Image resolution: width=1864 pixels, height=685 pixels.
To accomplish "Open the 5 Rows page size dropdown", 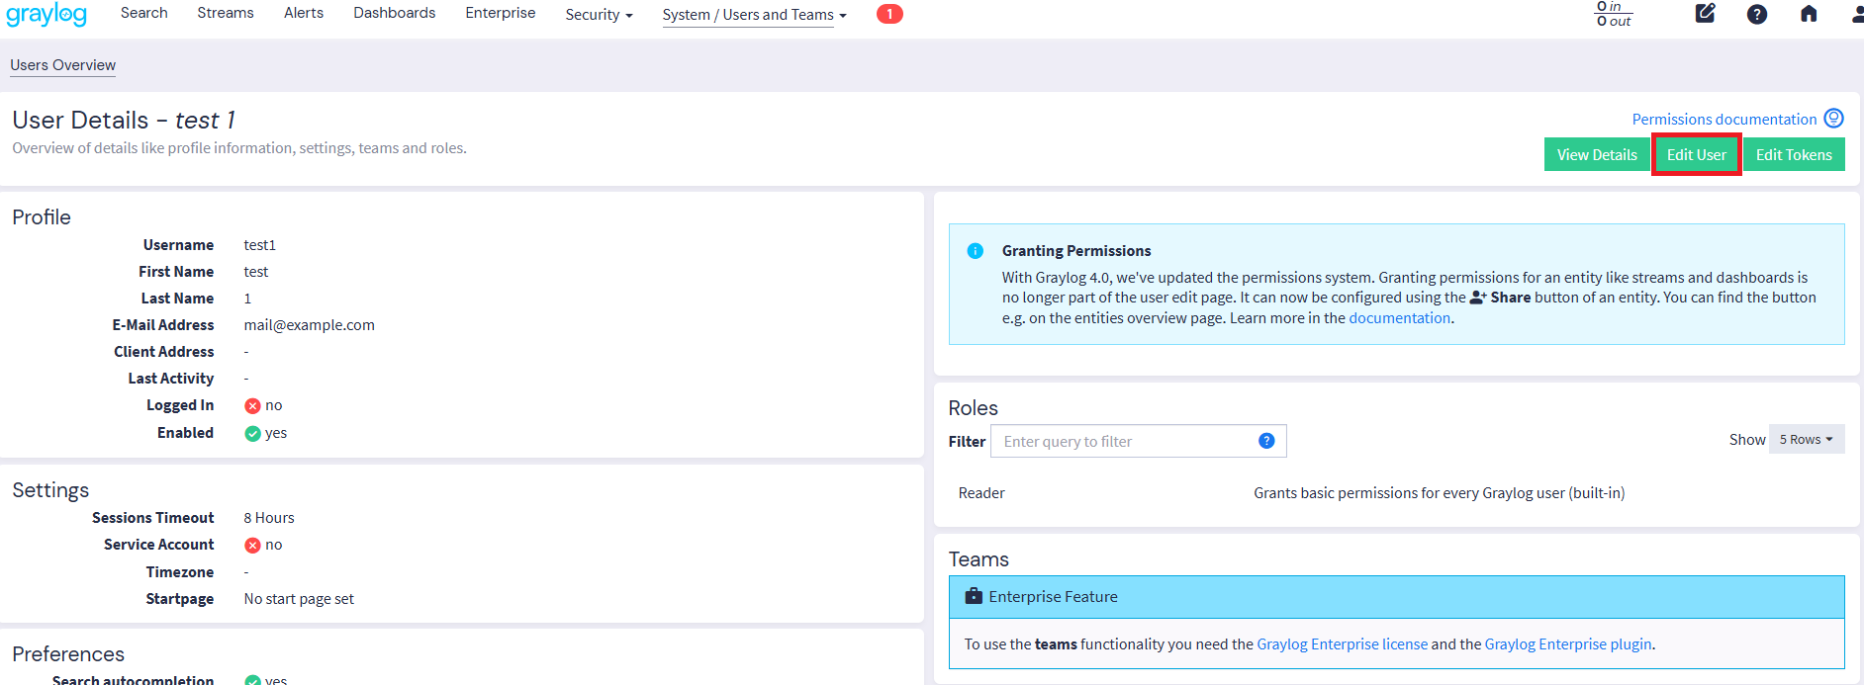I will [x=1806, y=440].
